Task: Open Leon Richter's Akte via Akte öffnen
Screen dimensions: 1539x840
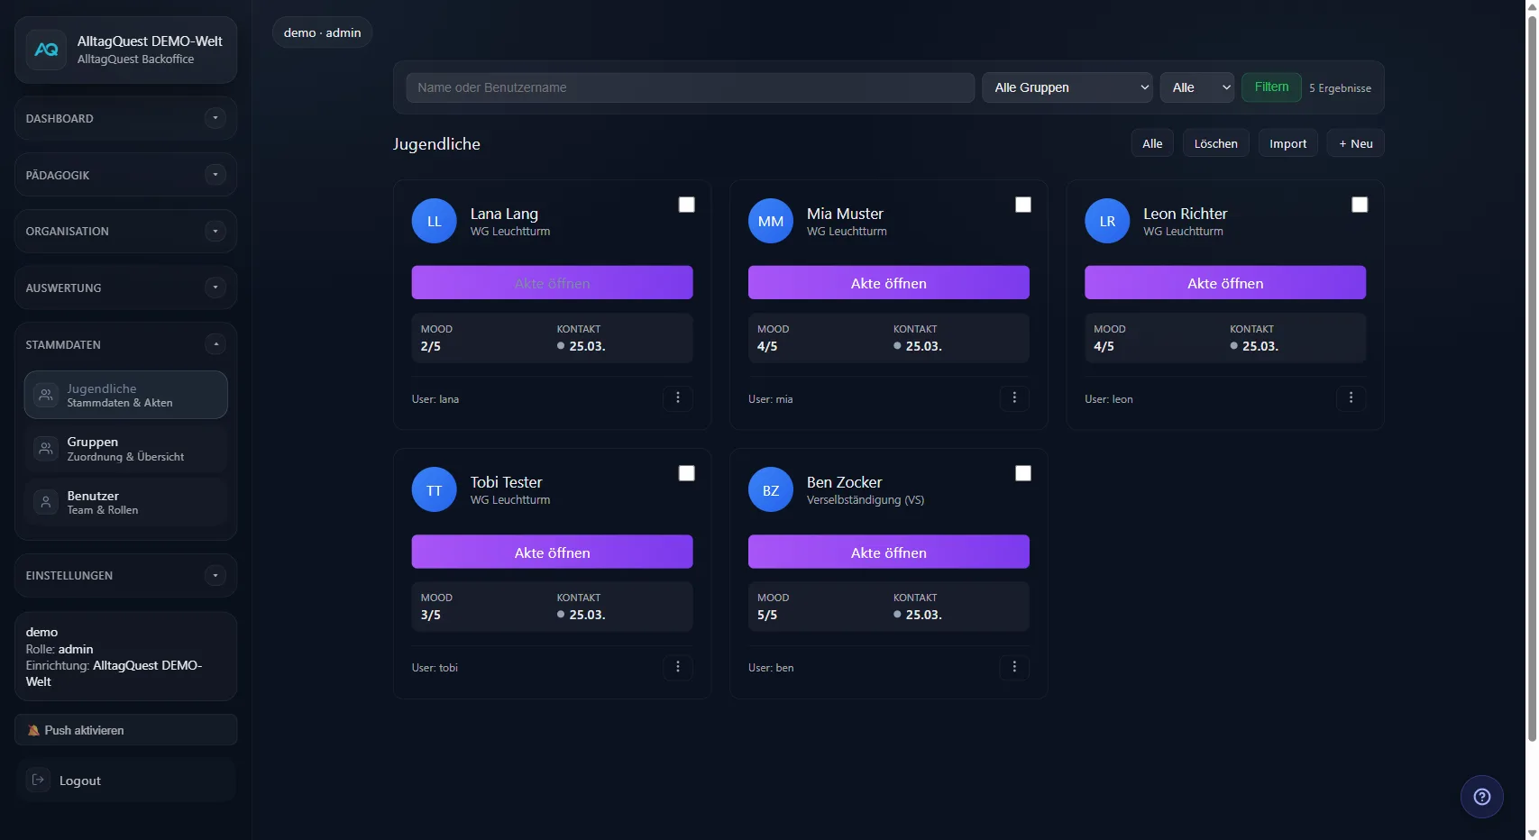Action: (1224, 282)
